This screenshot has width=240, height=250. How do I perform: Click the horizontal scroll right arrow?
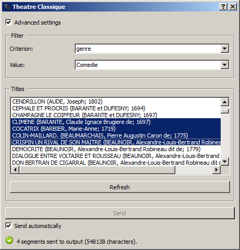(x=217, y=169)
